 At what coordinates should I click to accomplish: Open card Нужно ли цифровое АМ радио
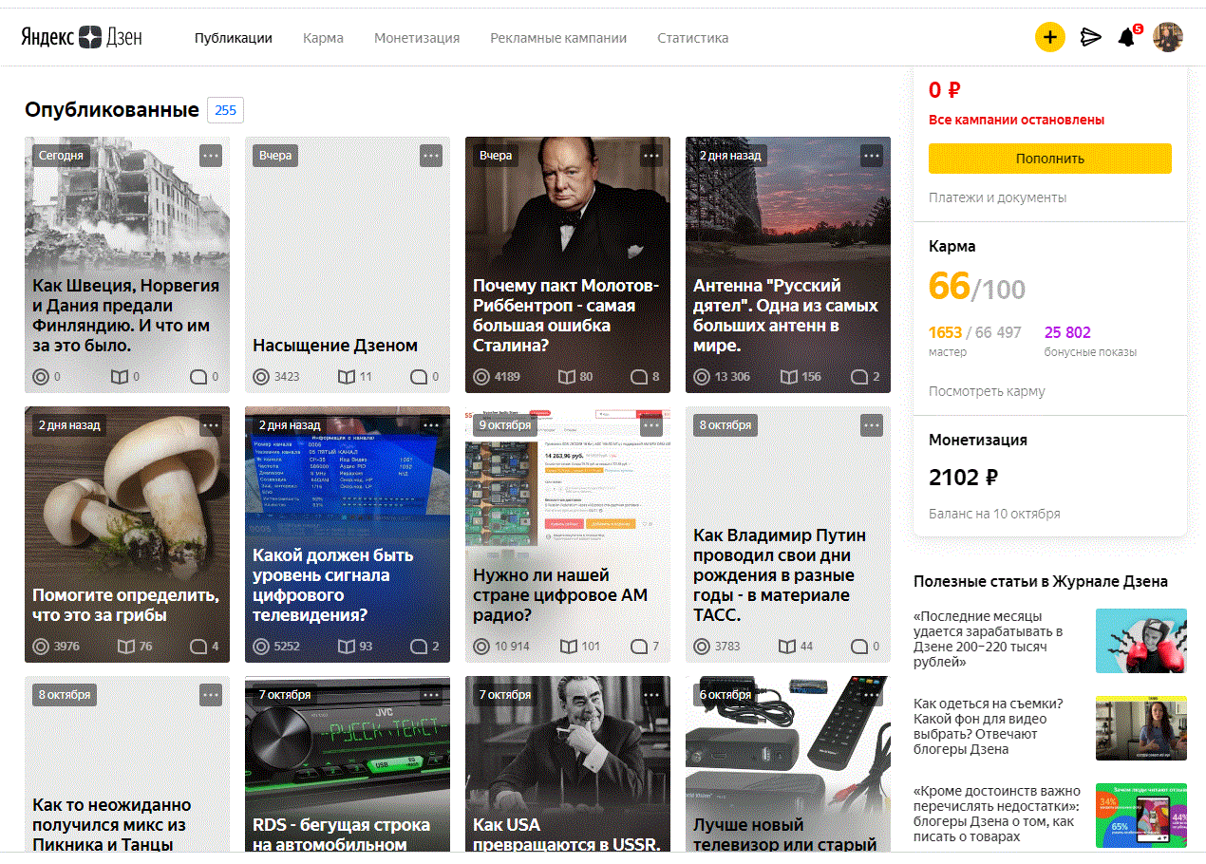pos(568,535)
